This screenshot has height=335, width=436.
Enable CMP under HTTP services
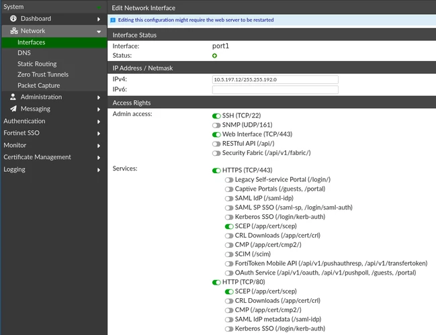(229, 310)
